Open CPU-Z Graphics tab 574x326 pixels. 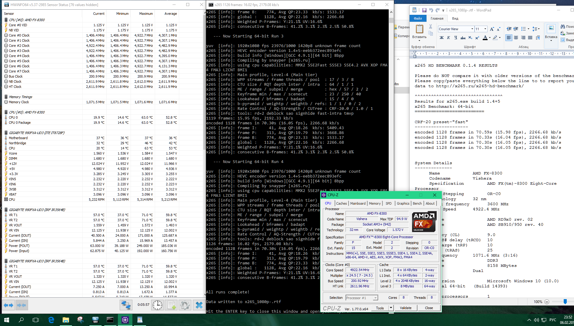point(403,203)
